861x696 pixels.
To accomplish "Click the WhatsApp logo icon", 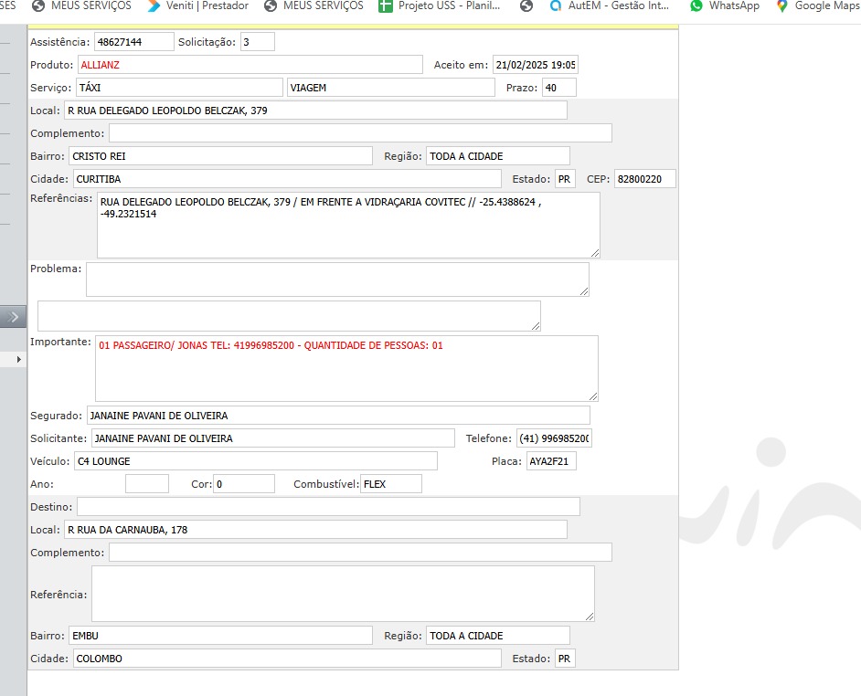I will click(696, 6).
